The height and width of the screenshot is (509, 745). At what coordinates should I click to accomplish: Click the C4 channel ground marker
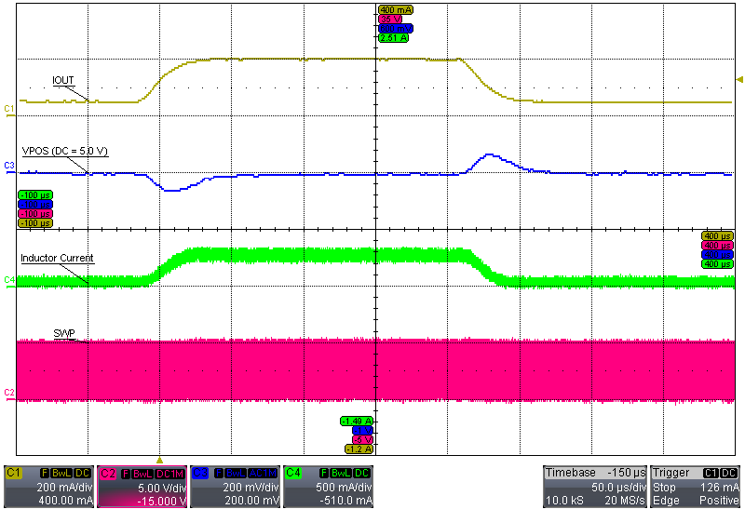click(8, 279)
